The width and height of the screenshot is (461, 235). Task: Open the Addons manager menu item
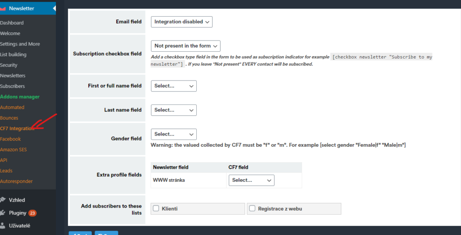(x=20, y=97)
